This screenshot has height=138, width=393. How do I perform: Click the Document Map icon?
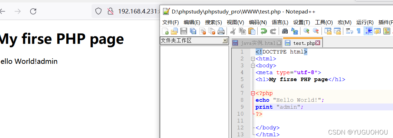coord(387,31)
